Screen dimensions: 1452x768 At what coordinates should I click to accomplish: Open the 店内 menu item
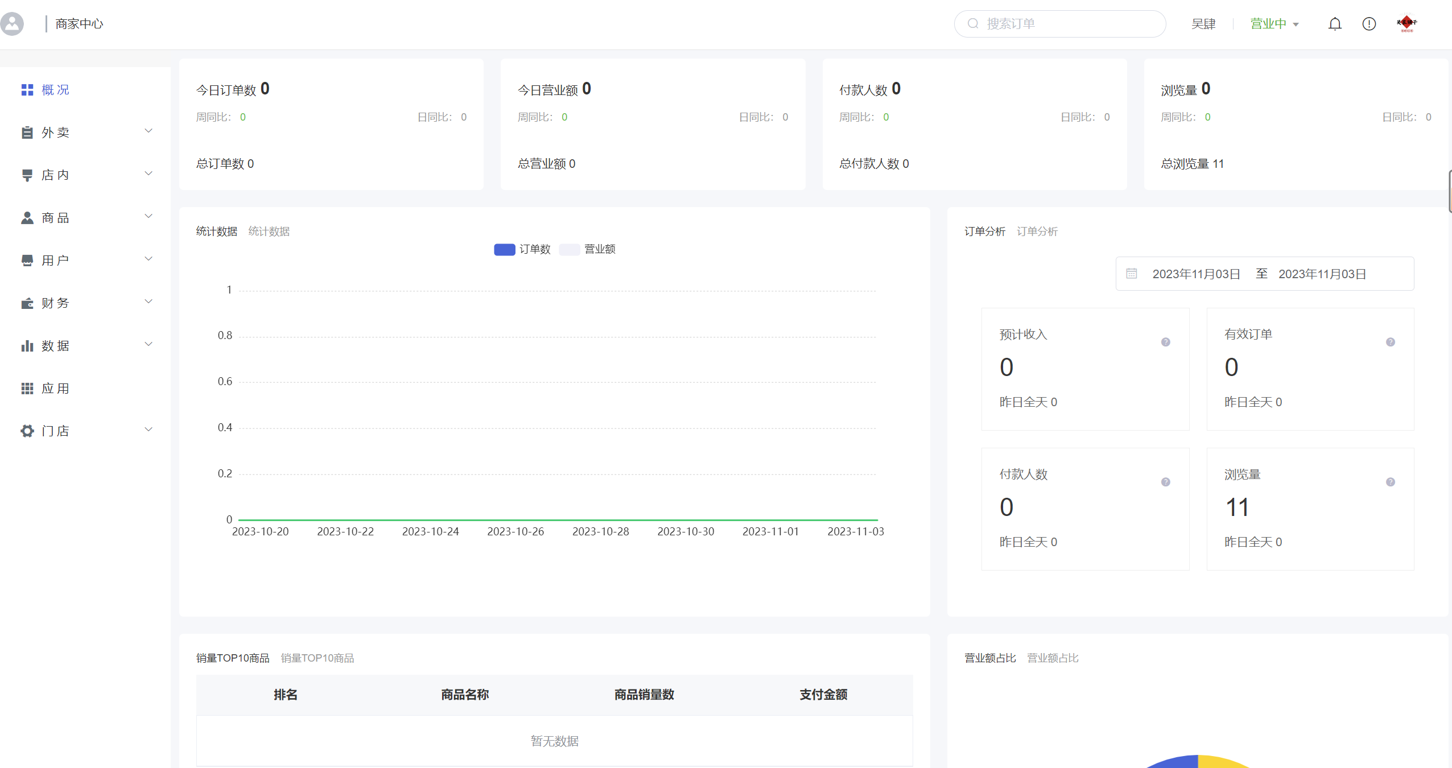click(85, 175)
